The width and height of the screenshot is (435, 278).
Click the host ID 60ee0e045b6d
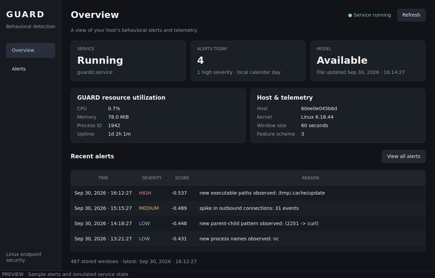pos(319,108)
